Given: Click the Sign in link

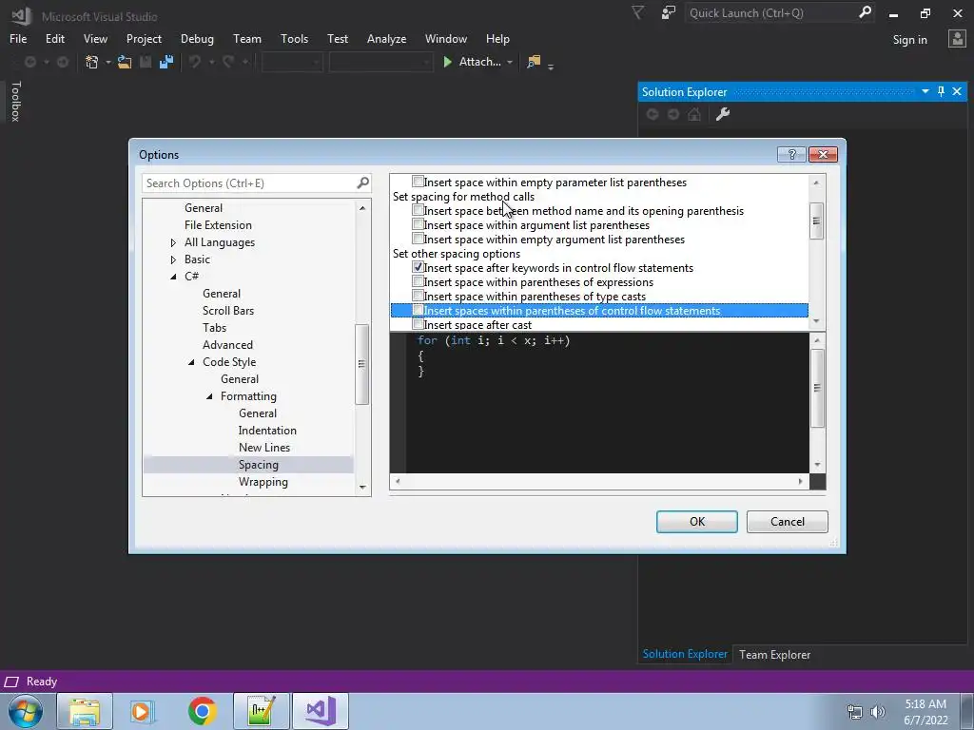Looking at the screenshot, I should 910,40.
